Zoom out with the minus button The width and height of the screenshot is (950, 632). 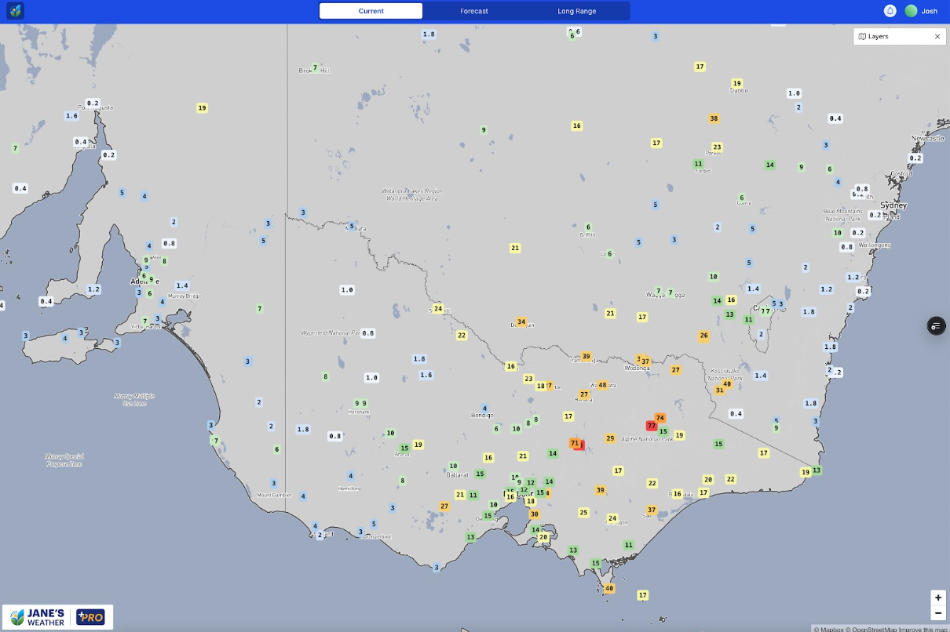937,613
